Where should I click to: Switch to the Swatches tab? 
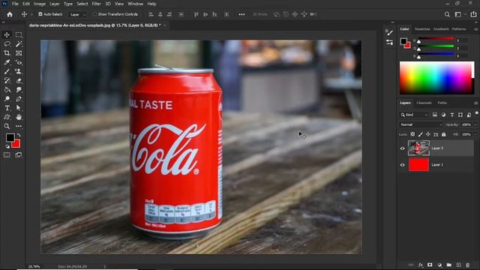tap(422, 29)
